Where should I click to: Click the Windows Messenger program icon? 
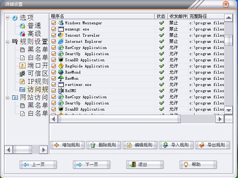click(61, 23)
